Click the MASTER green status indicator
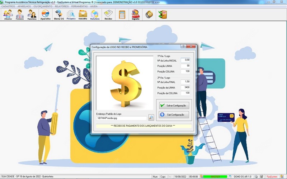 coord(216,176)
